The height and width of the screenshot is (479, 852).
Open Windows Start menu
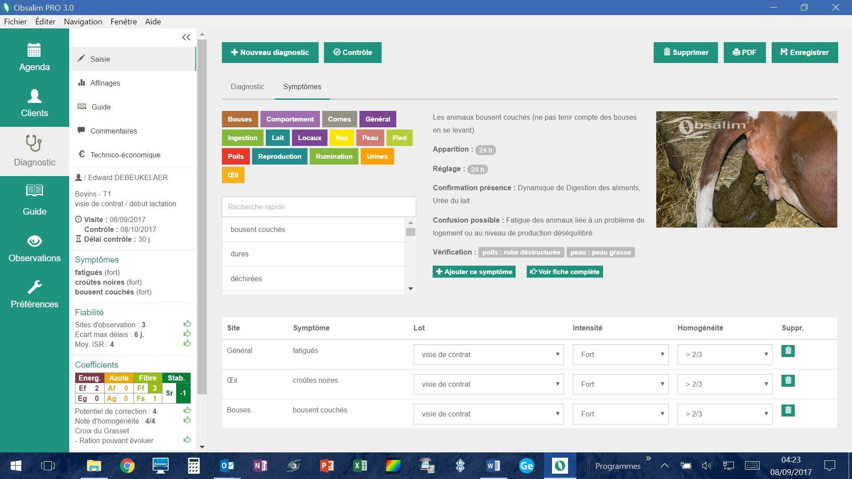[16, 466]
